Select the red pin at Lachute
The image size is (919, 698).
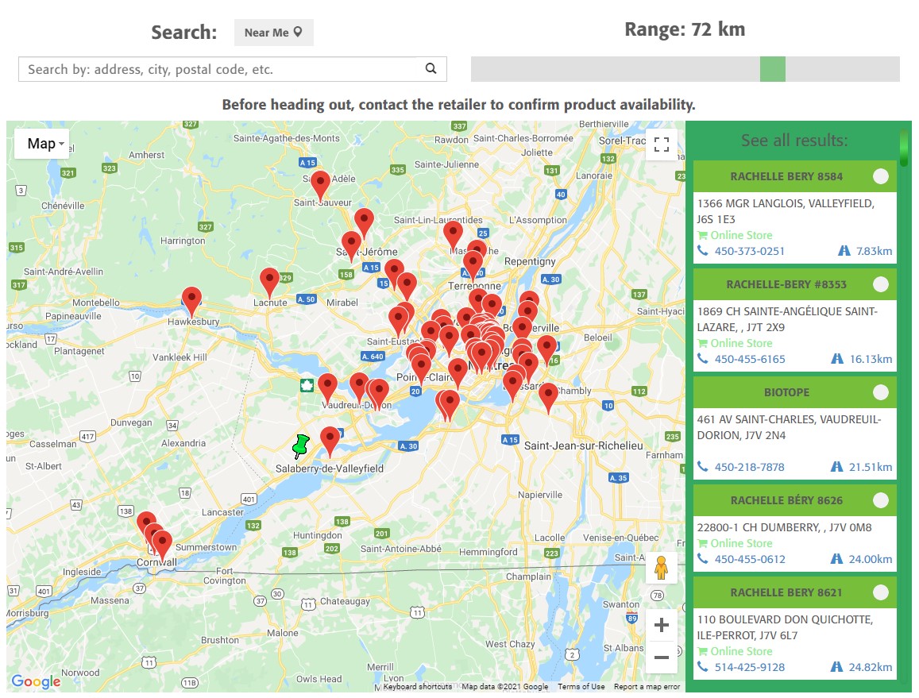(x=269, y=283)
